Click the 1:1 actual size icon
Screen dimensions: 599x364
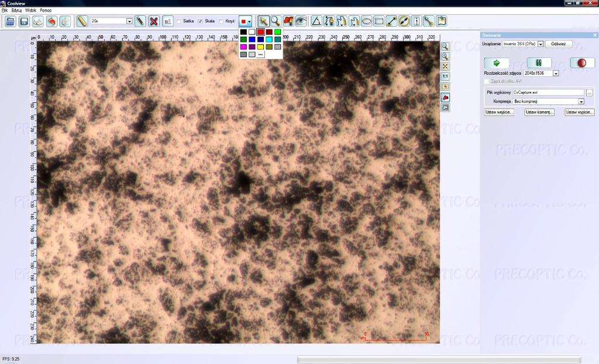click(x=445, y=77)
